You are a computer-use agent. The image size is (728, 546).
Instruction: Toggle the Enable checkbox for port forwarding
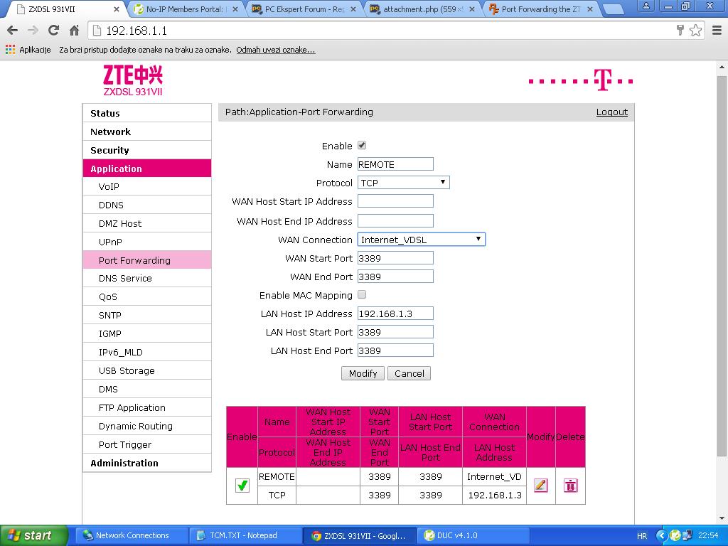tap(362, 145)
